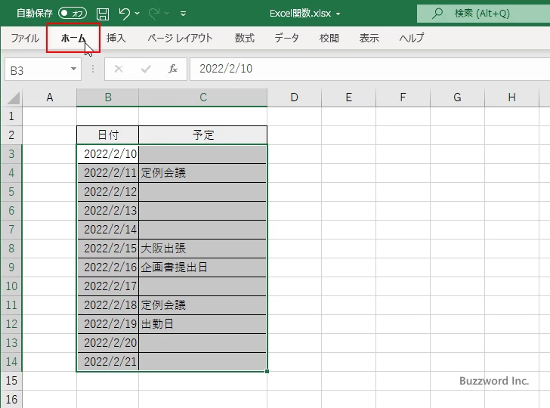550x408 pixels.
Task: Open the ホーム ribbon tab
Action: (73, 38)
